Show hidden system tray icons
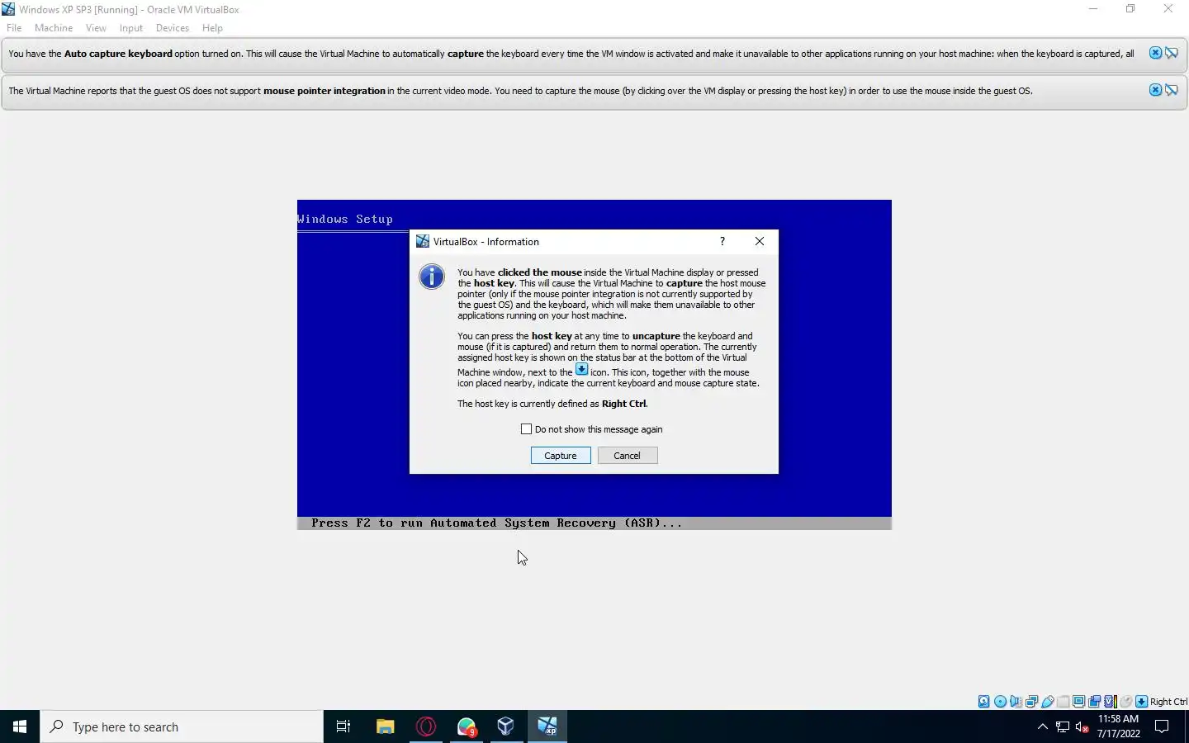This screenshot has height=743, width=1189. click(x=1042, y=726)
